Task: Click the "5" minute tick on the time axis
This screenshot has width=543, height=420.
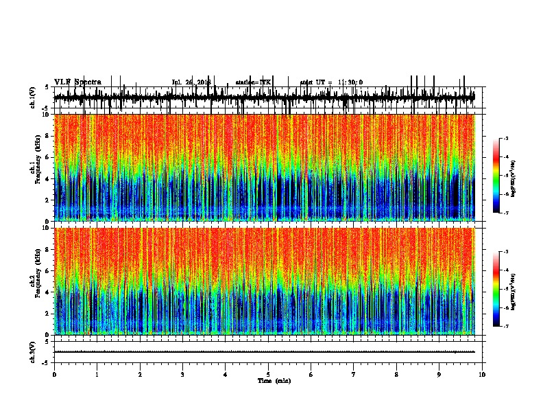Action: pos(268,375)
